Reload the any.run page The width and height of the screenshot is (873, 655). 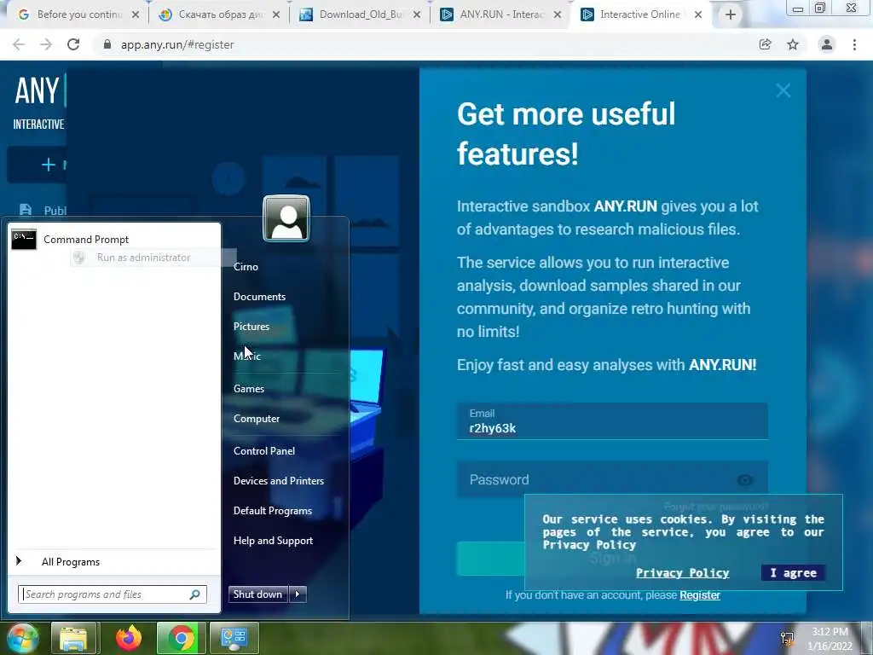73,44
